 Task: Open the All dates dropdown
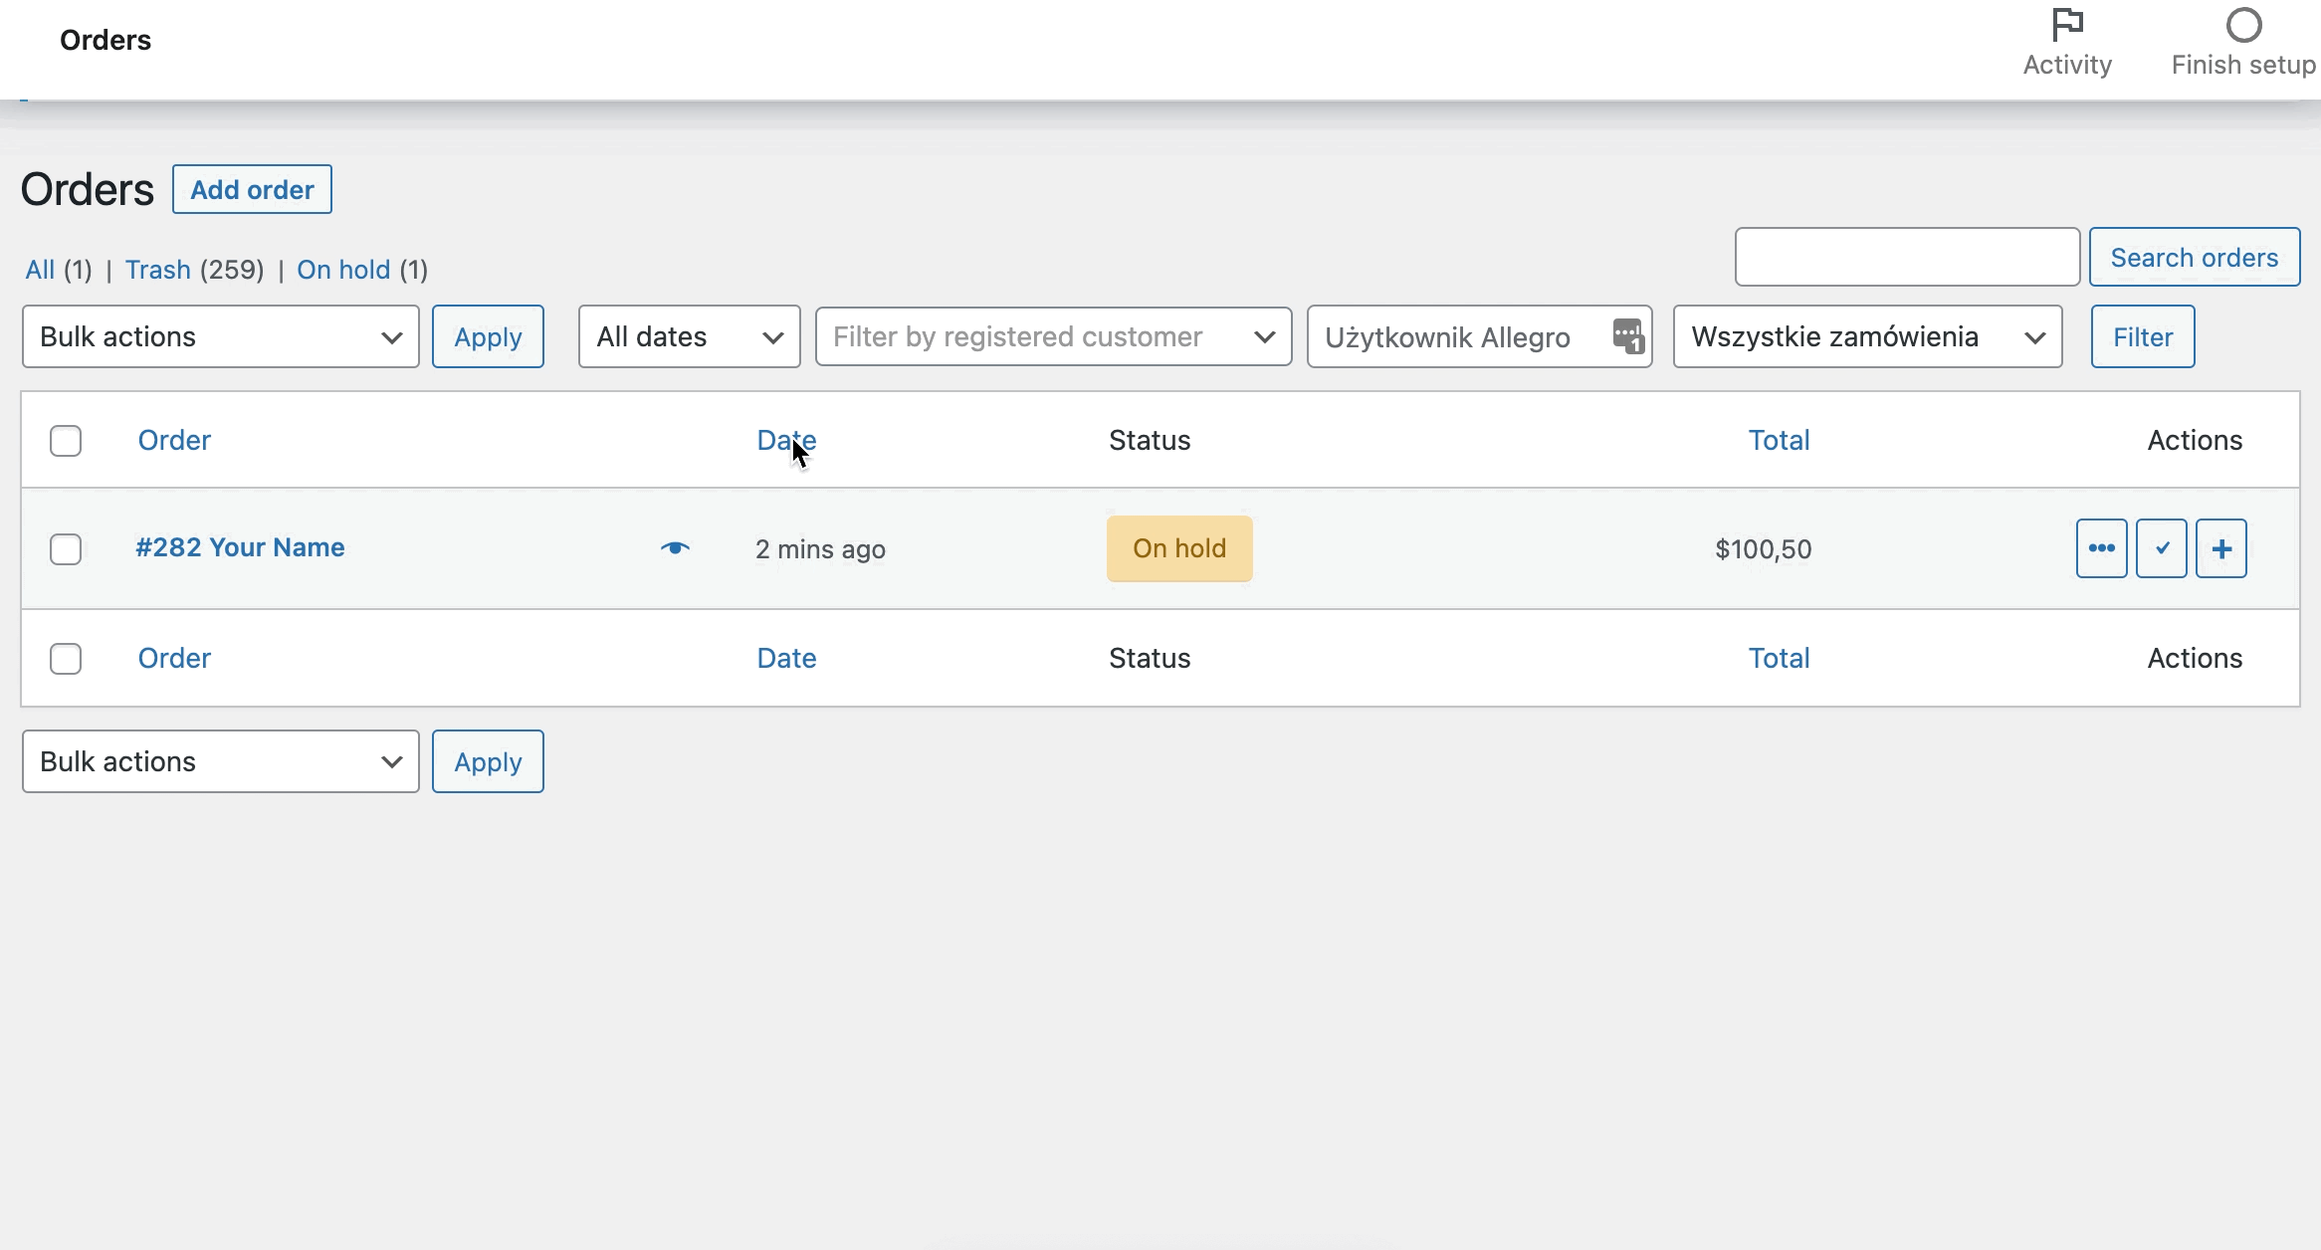coord(690,336)
